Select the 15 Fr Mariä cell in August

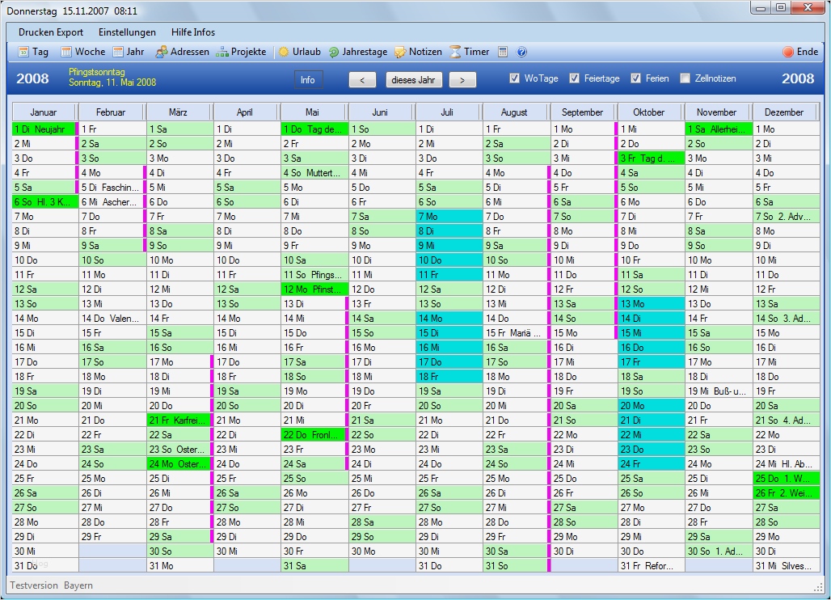coord(517,333)
